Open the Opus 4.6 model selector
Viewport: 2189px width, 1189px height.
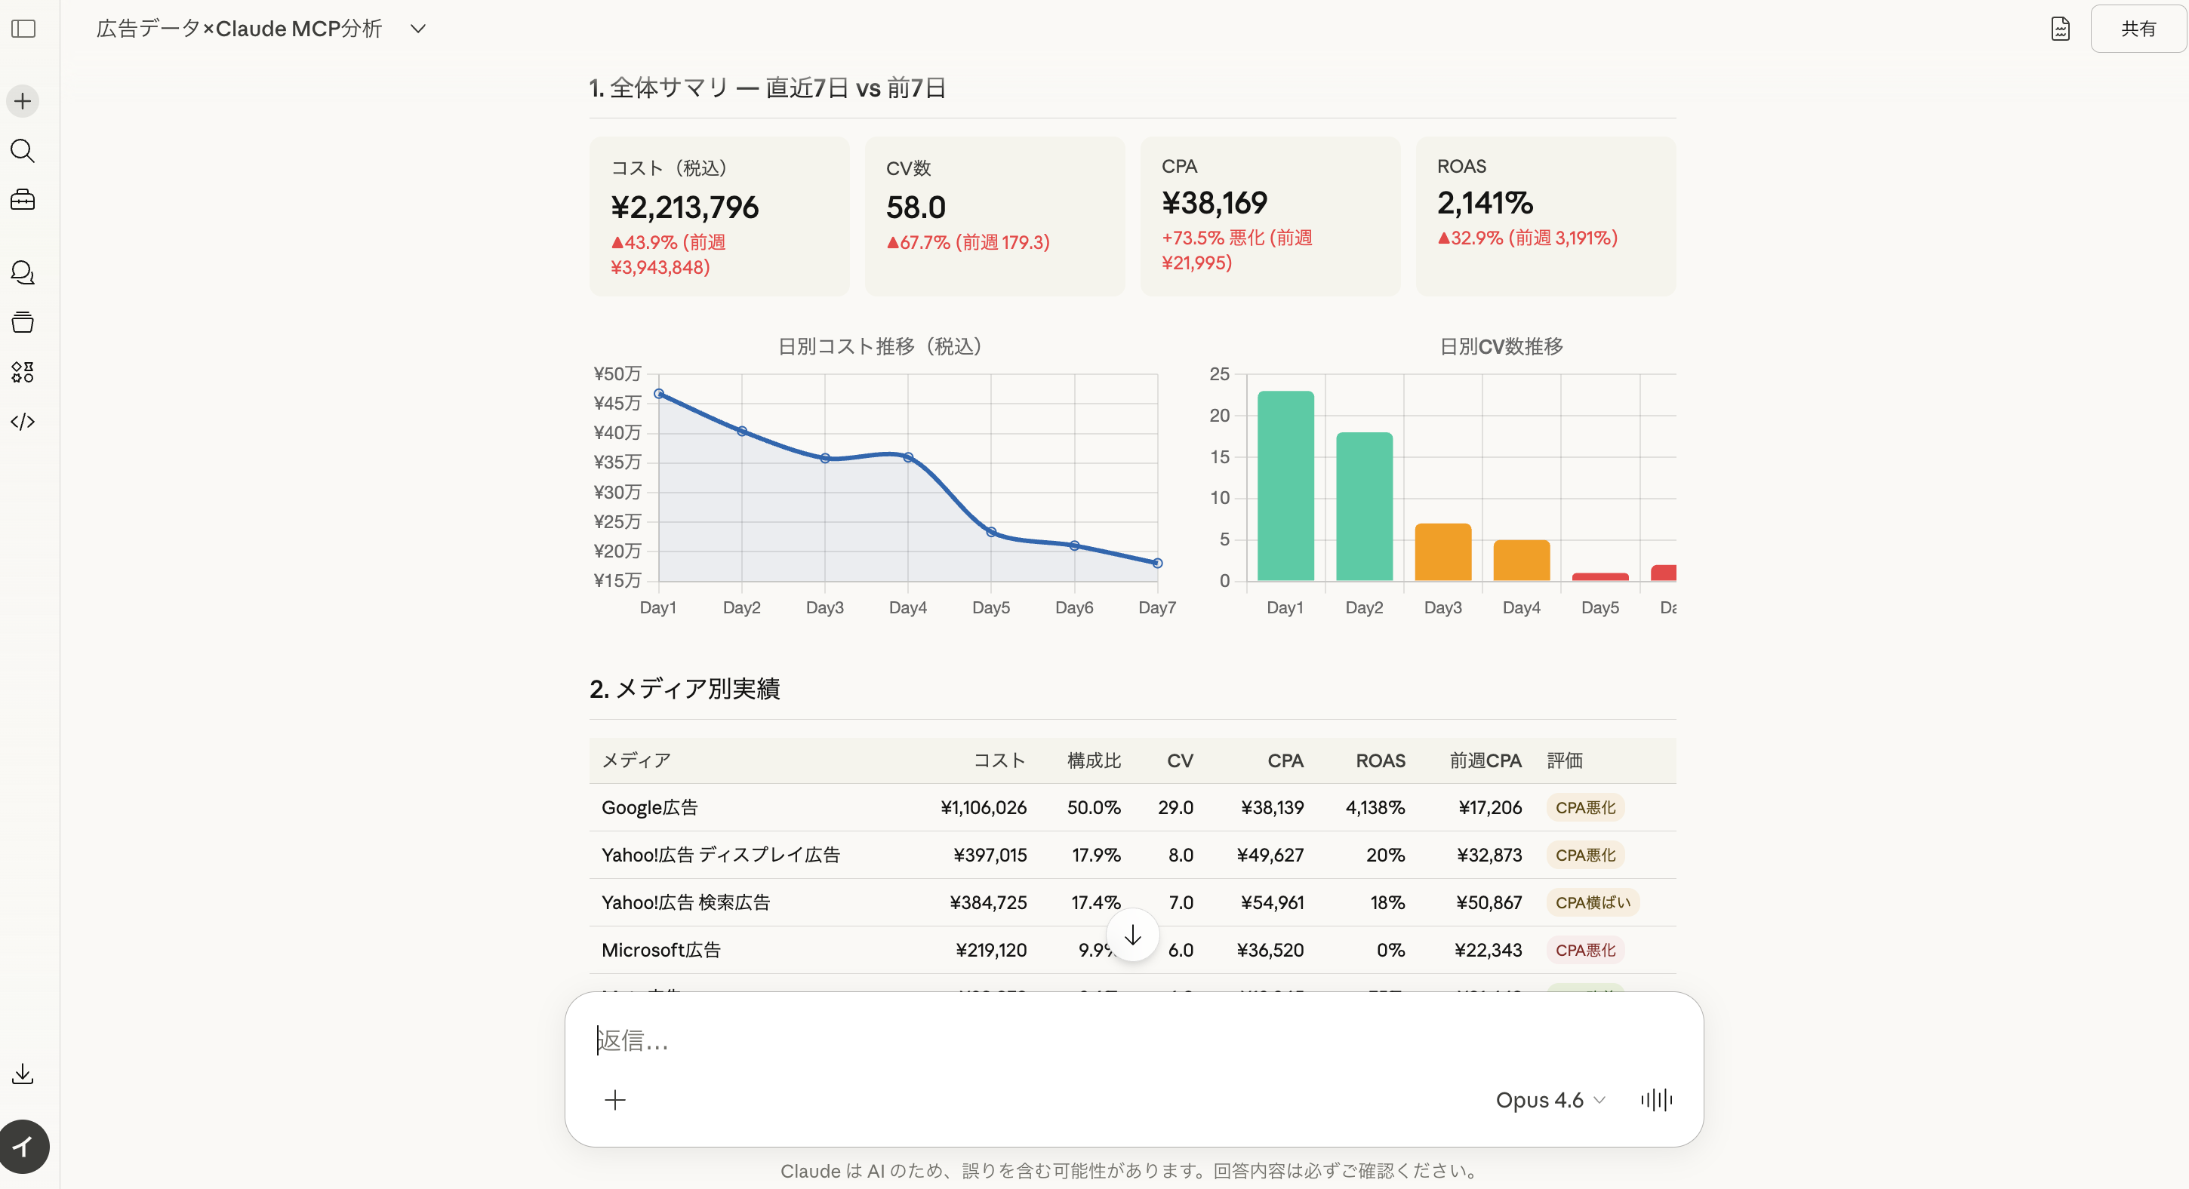(x=1550, y=1100)
